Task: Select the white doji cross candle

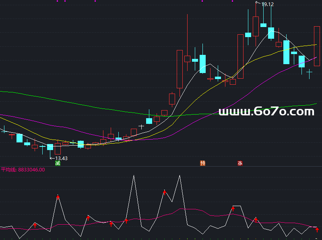Action: tap(141, 127)
